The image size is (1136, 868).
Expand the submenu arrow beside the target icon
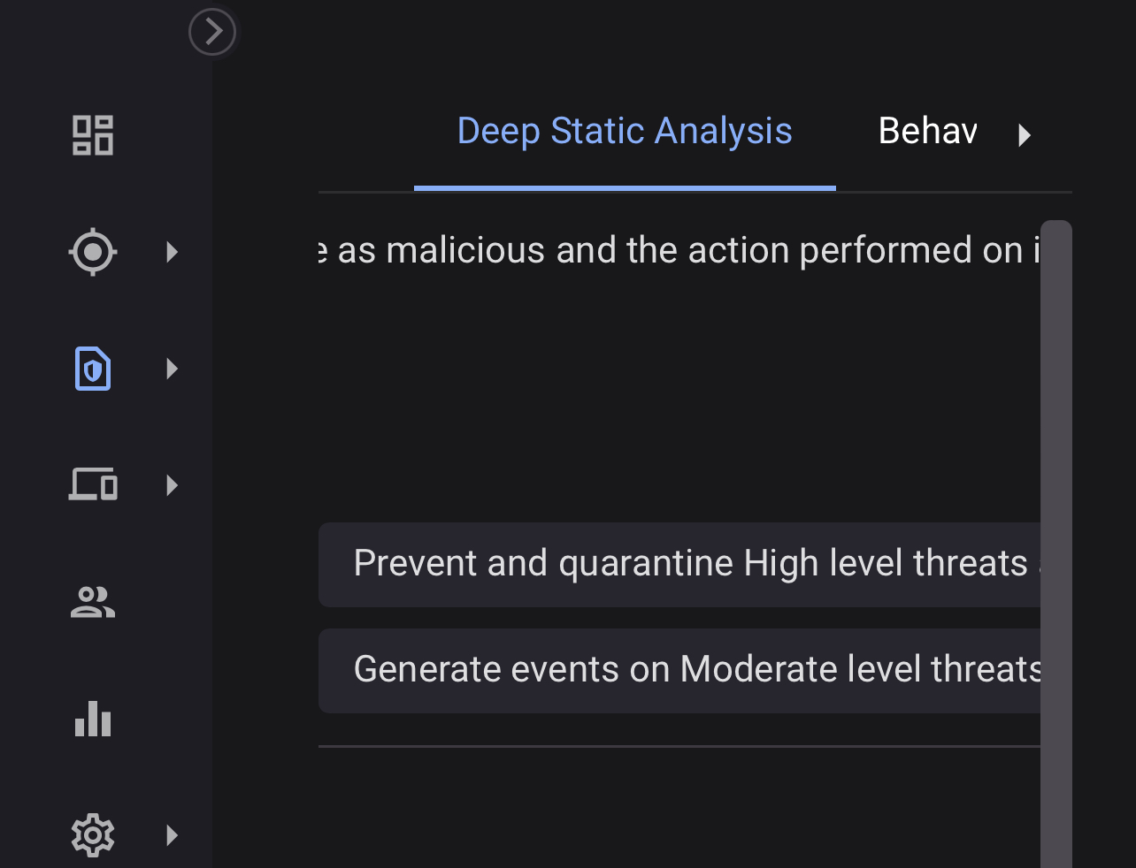coord(173,252)
